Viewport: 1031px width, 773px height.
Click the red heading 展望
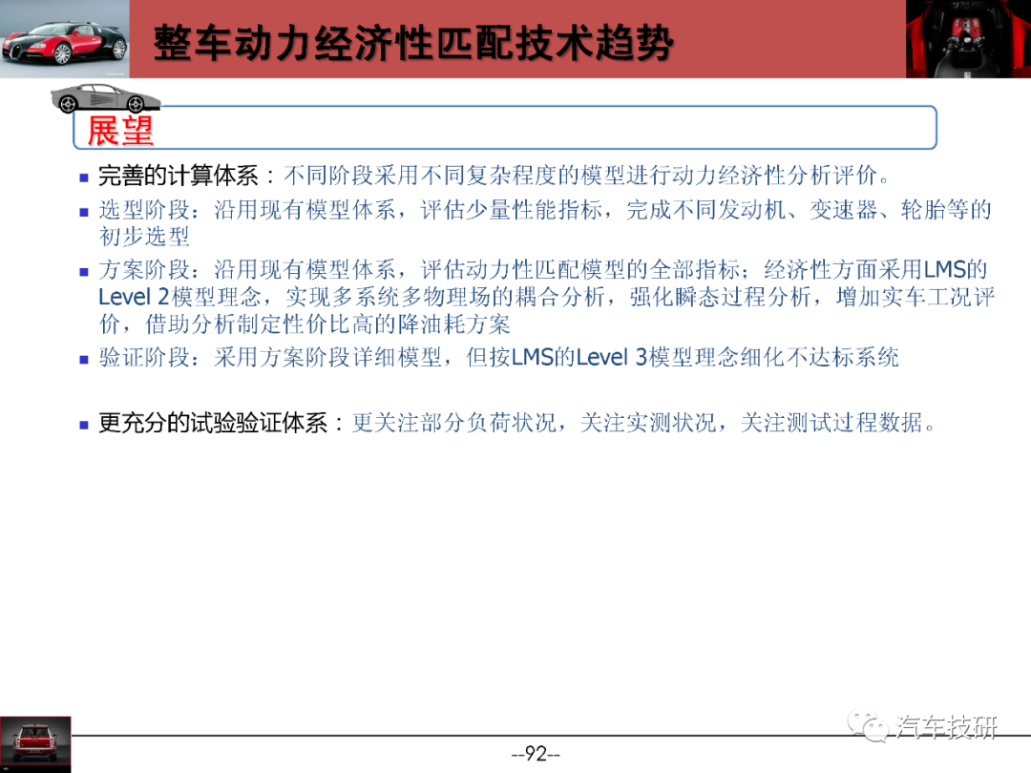tap(120, 131)
